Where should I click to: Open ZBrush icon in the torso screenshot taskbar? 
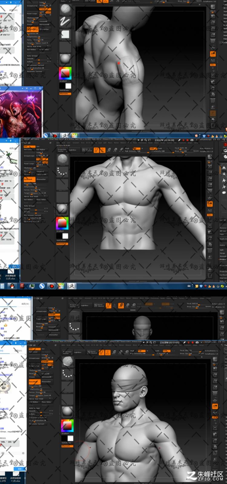(x=71, y=286)
